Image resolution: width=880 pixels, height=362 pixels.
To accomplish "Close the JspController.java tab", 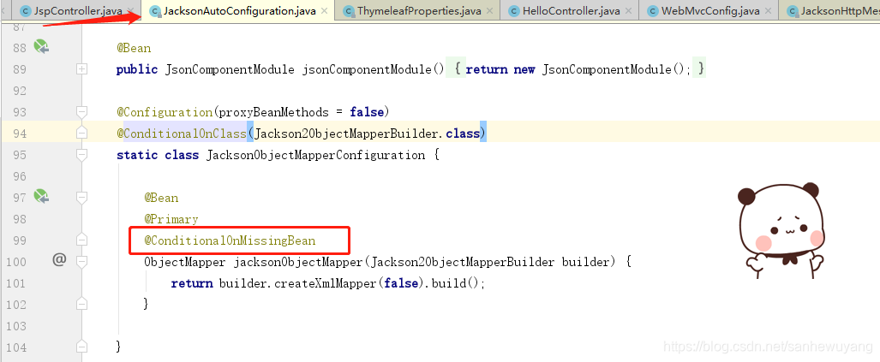I will pyautogui.click(x=131, y=11).
